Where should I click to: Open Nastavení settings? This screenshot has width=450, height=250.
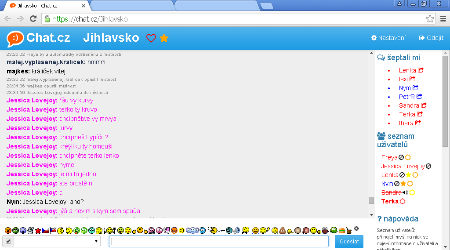[x=388, y=38]
